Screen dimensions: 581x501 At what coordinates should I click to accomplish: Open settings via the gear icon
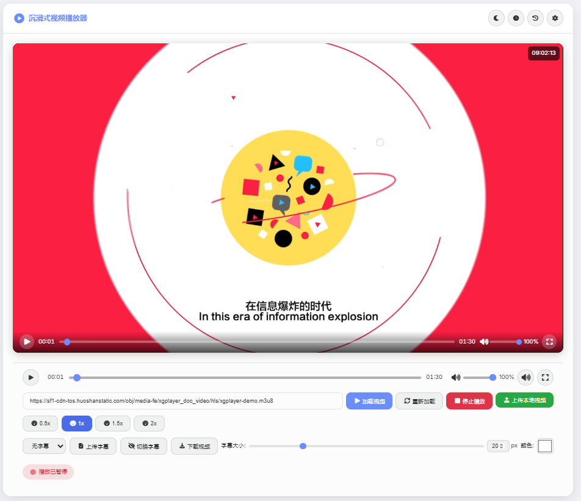point(555,18)
